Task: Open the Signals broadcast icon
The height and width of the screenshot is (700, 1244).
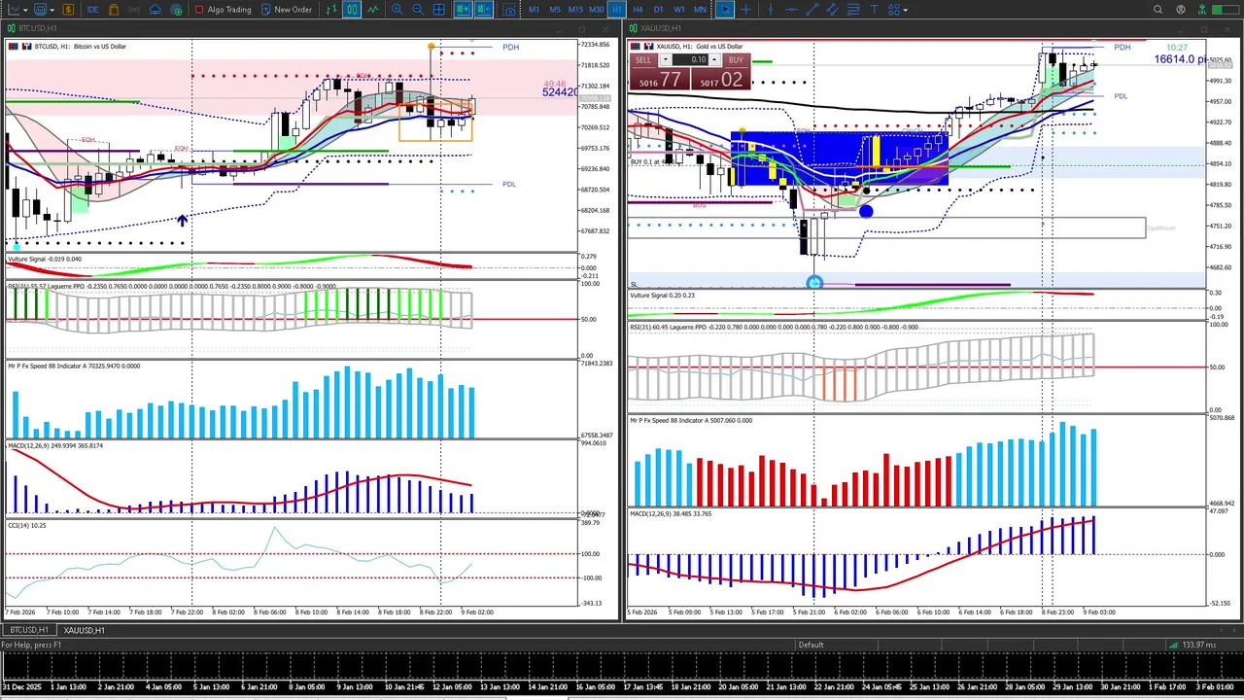Action: click(x=134, y=10)
